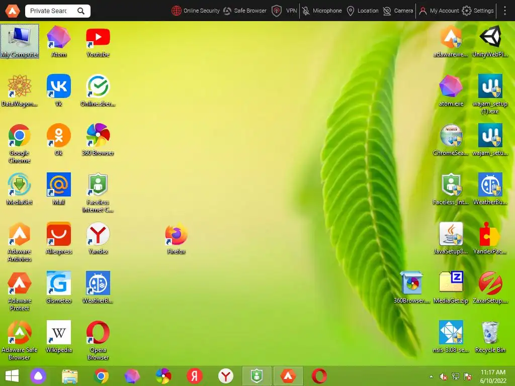The width and height of the screenshot is (515, 386).
Task: Select the MediaGet.zip archive
Action: (x=451, y=287)
